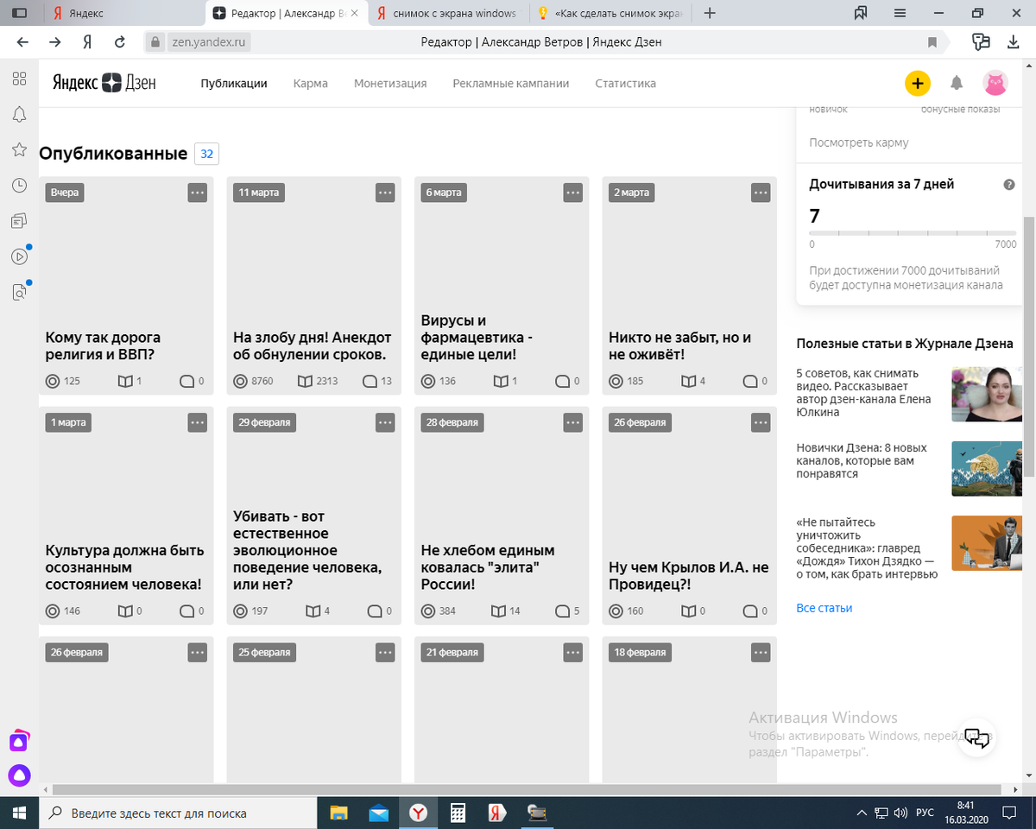Click the Дочитывания progress bar
The height and width of the screenshot is (829, 1036).
point(913,233)
